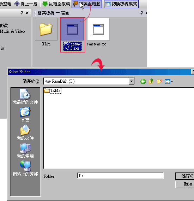Open the view menu icon dropdown
194x201 pixels.
click(x=169, y=81)
